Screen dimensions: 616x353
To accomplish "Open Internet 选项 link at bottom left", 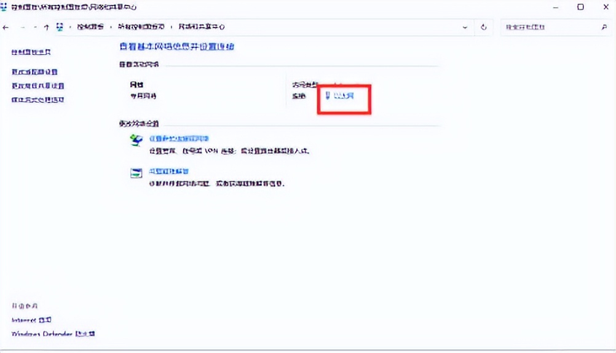I will [32, 320].
